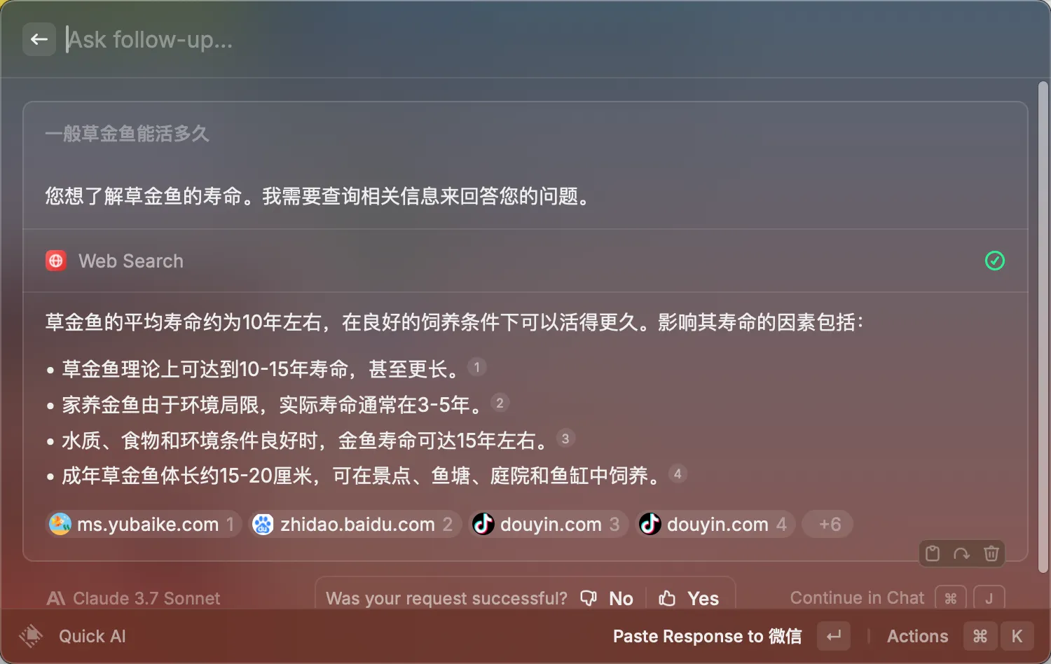This screenshot has height=664, width=1051.
Task: Open the Claude 3.7 Sonnet model selector
Action: click(x=133, y=598)
